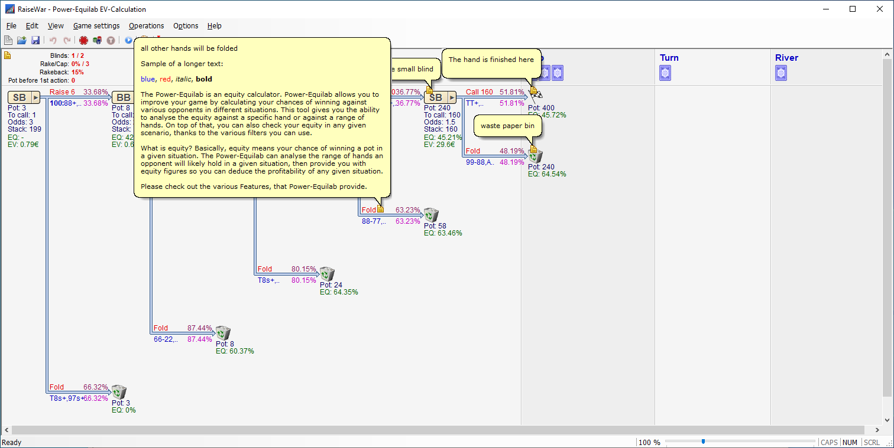Click the 'TT+,..' call range text
Image resolution: width=894 pixels, height=448 pixels.
(474, 103)
